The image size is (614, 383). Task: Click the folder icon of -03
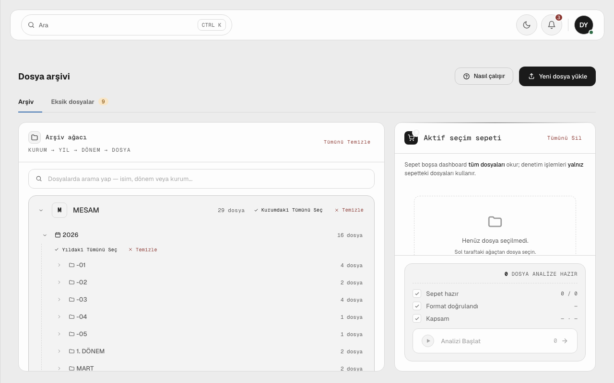[71, 300]
